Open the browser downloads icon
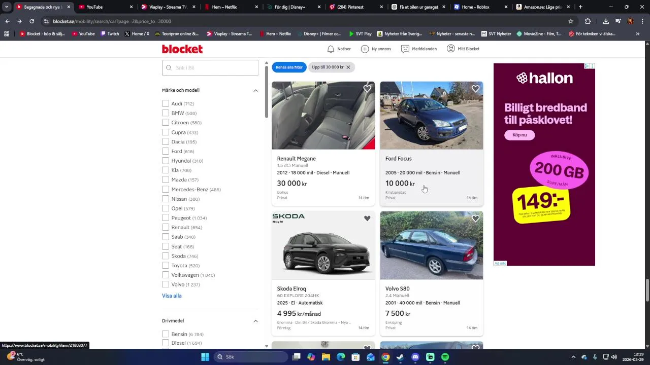Viewport: 650px width, 365px height. coord(606,21)
